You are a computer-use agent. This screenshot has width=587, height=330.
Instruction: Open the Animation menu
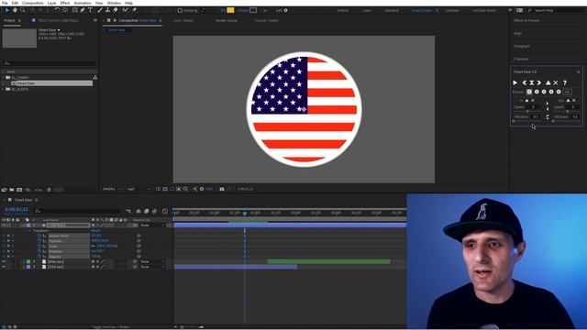point(83,3)
